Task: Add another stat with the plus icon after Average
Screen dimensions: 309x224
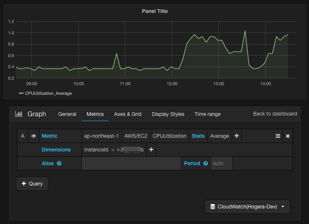Action: point(237,136)
